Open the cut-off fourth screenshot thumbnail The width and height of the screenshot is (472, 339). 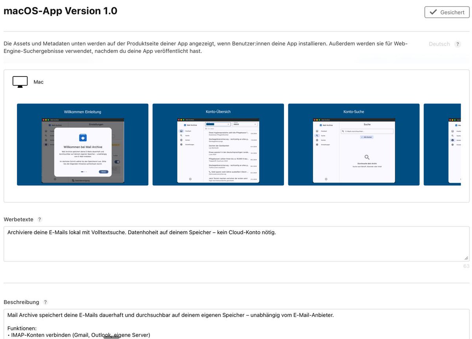click(442, 144)
